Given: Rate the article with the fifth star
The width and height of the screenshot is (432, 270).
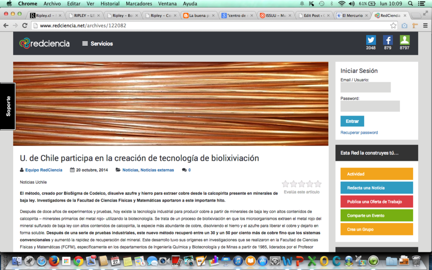Looking at the screenshot, I should [318, 184].
